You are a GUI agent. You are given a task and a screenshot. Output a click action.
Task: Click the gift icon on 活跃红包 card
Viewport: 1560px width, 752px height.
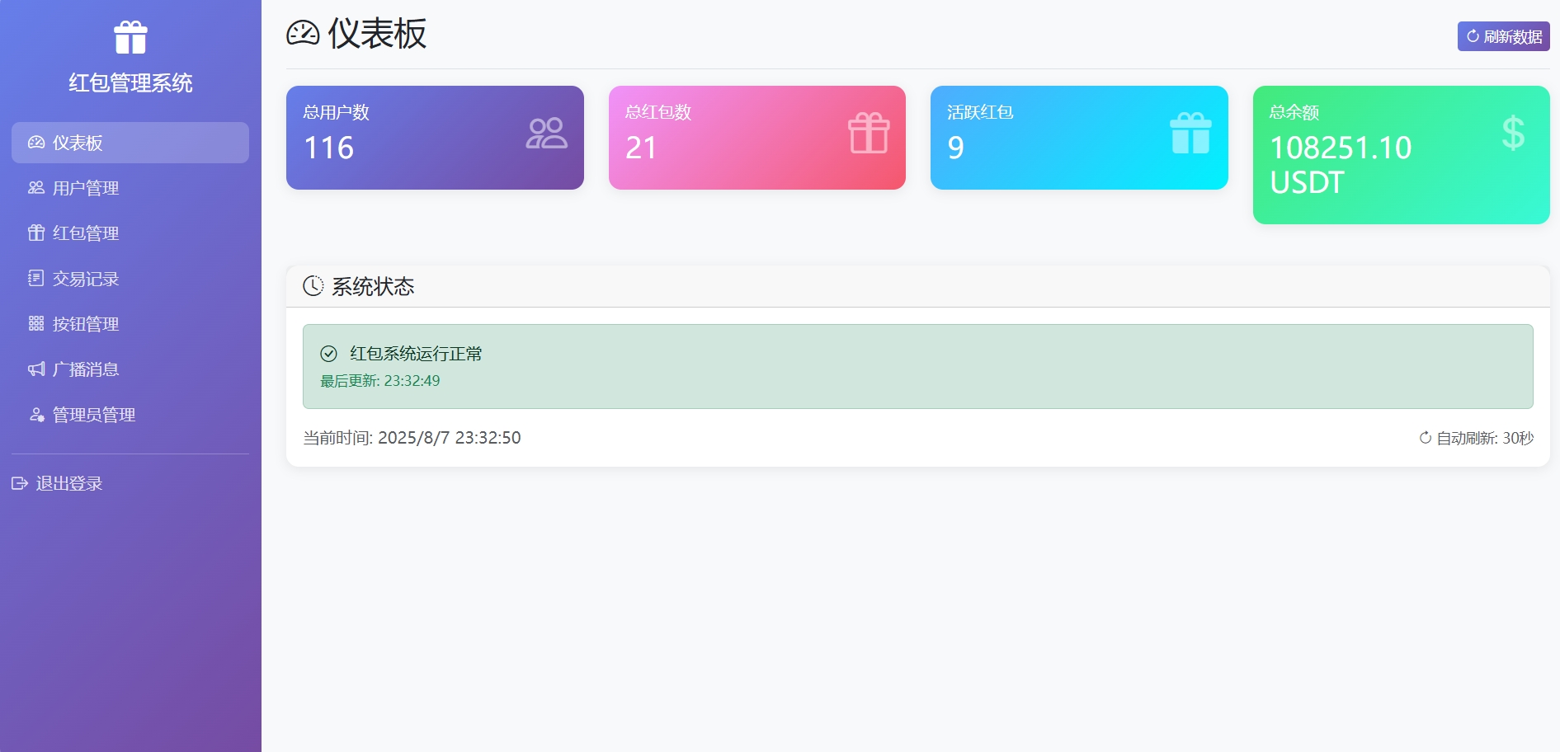coord(1190,134)
